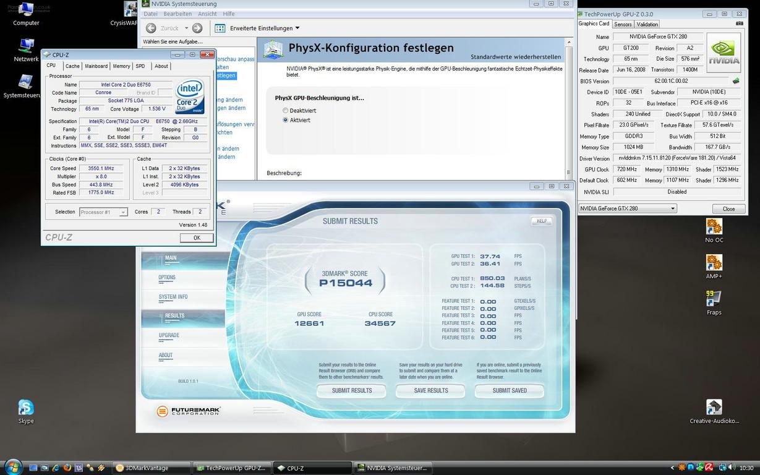Screen dimensions: 760x475
Task: Click SUBMIT SAVED in 3DMark Vantage
Action: tap(510, 390)
